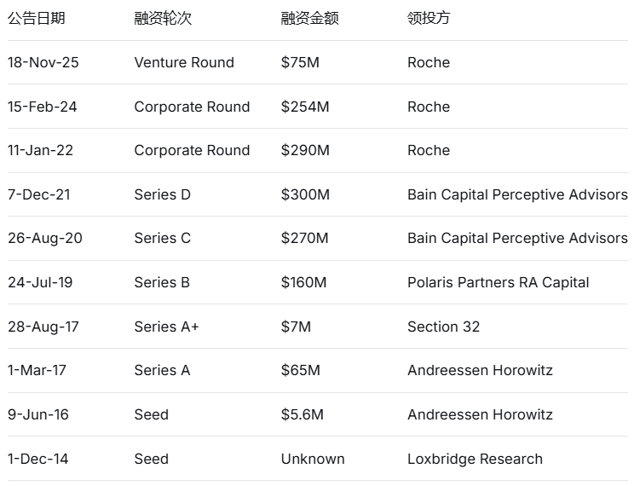The height and width of the screenshot is (486, 634).
Task: Click the 领投方 column header
Action: 429,18
